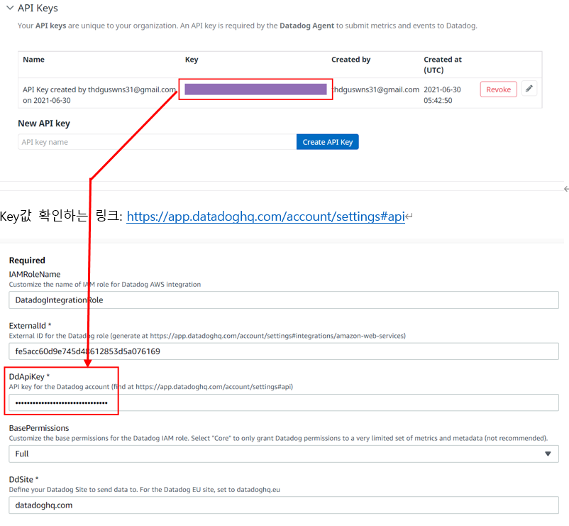Select the Key column header
569x526 pixels.
192,60
